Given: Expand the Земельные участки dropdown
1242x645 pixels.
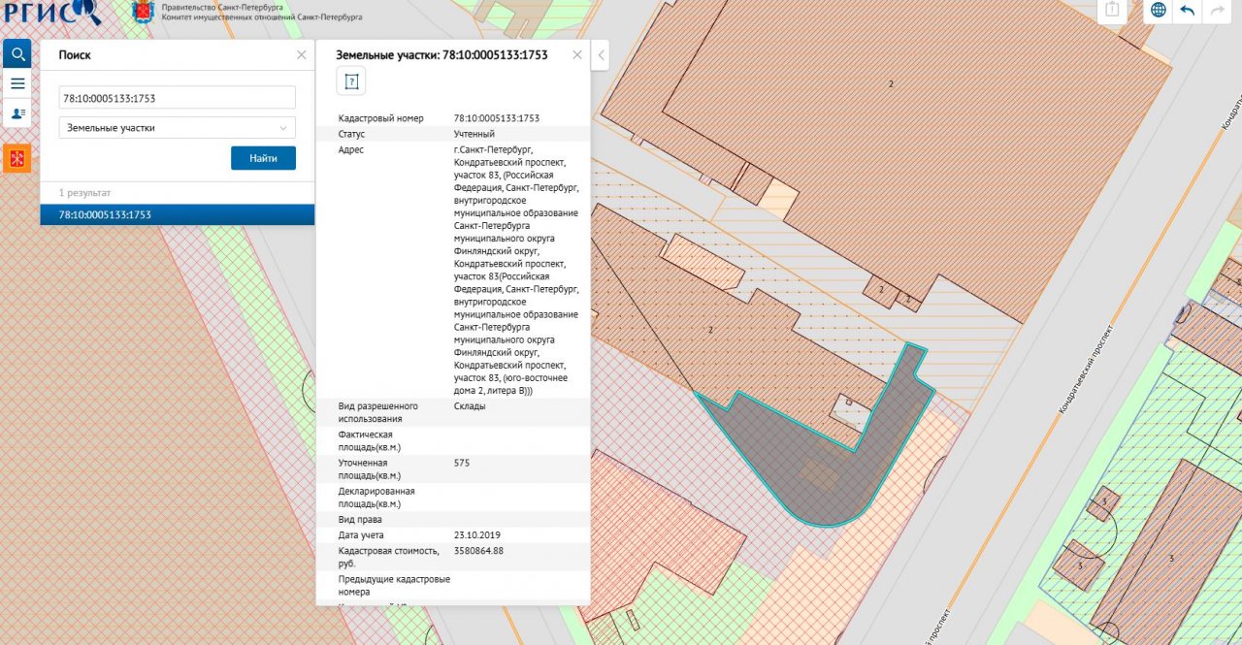Looking at the screenshot, I should (178, 128).
